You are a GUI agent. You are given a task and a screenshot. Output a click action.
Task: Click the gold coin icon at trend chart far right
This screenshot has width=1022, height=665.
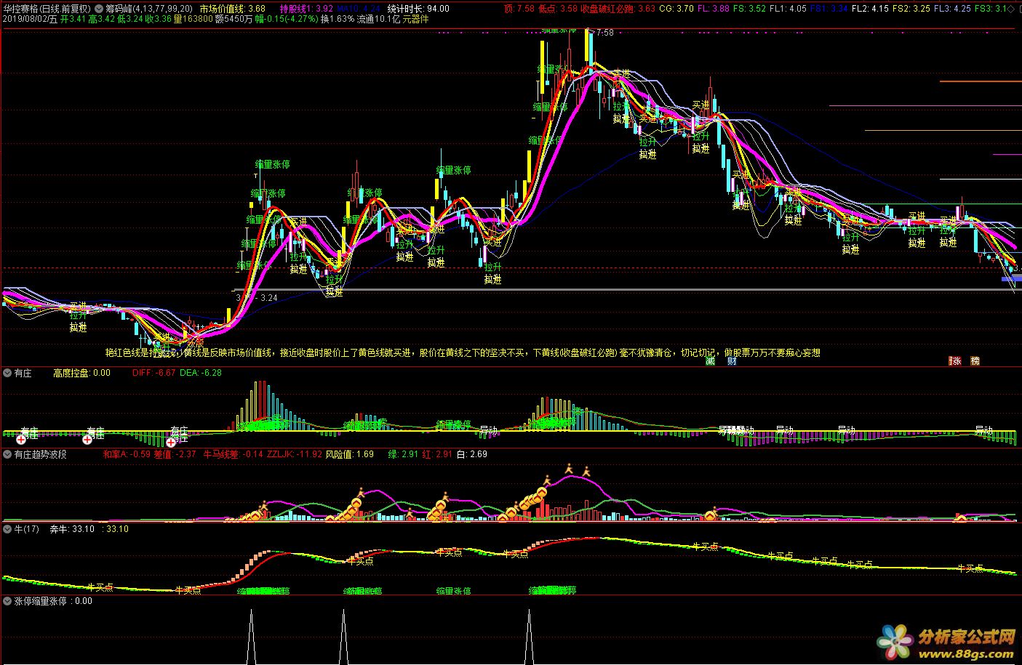tap(961, 518)
